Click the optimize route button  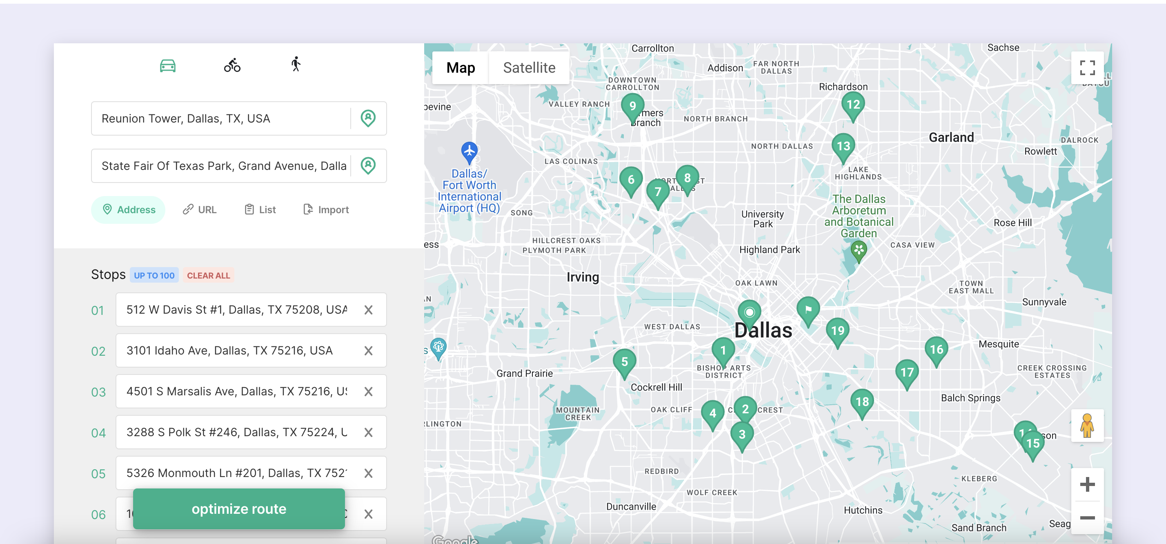238,508
